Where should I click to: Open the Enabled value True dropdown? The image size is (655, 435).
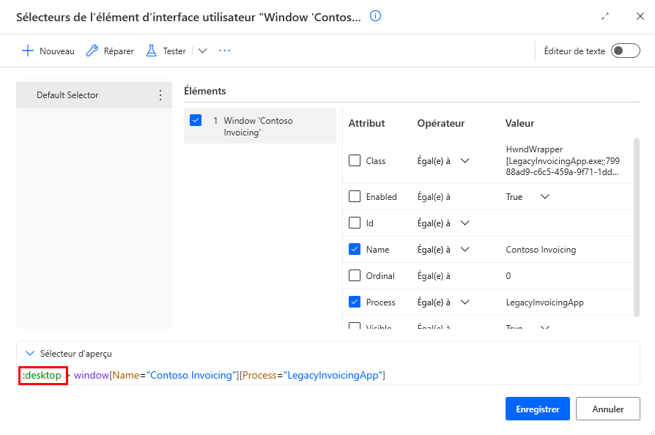pos(544,196)
